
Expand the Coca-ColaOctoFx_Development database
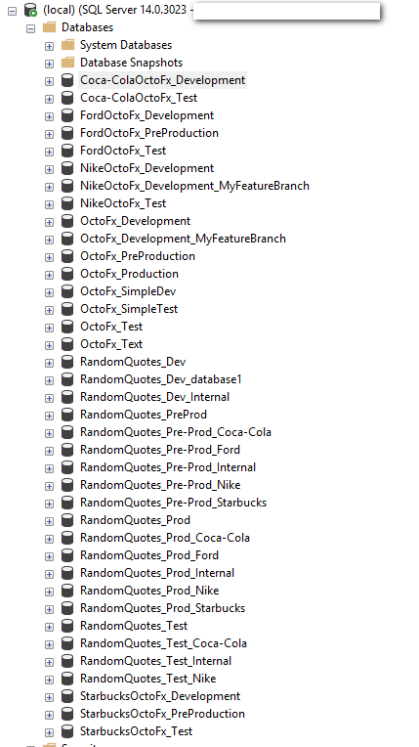49,81
